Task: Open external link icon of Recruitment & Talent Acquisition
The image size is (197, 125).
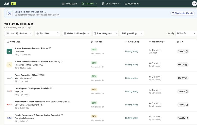Action: click(69, 102)
